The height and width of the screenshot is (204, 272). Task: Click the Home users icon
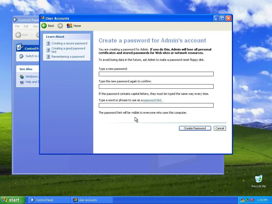pos(69,26)
